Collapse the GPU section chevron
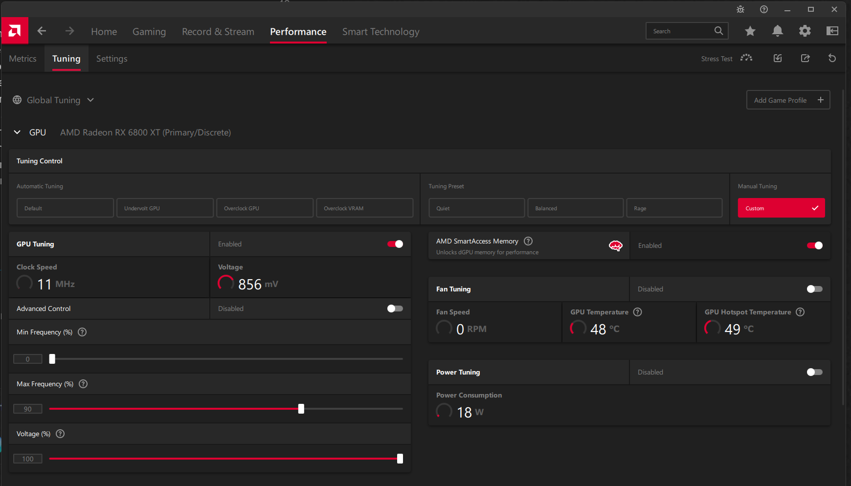This screenshot has height=486, width=851. click(x=17, y=133)
